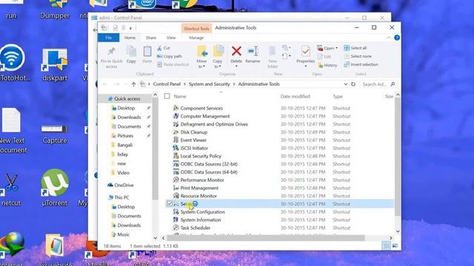Viewport: 474px width, 266px height.
Task: Click the Component Services icon
Action: coord(176,108)
